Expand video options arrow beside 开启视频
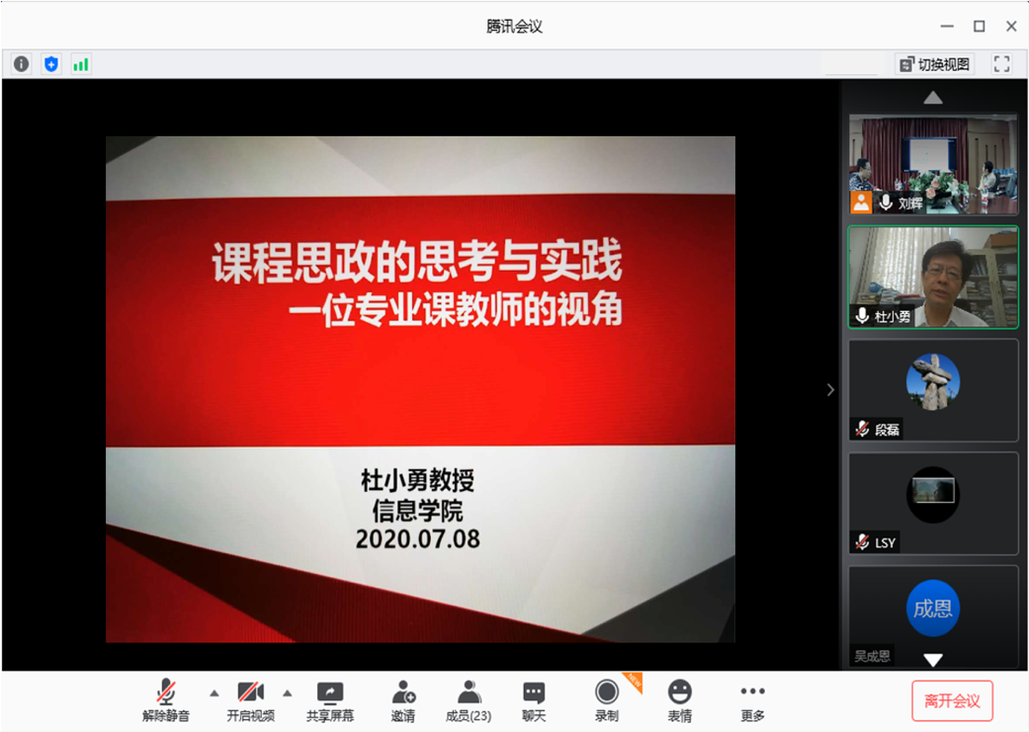This screenshot has height=732, width=1029. 288,692
